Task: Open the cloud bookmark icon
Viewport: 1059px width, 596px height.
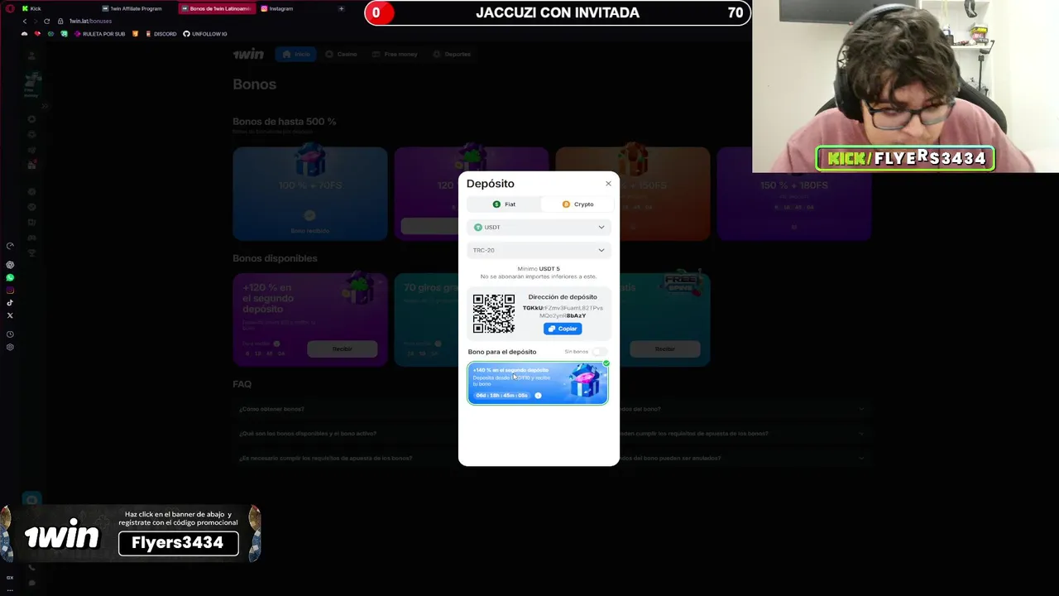Action: point(24,34)
